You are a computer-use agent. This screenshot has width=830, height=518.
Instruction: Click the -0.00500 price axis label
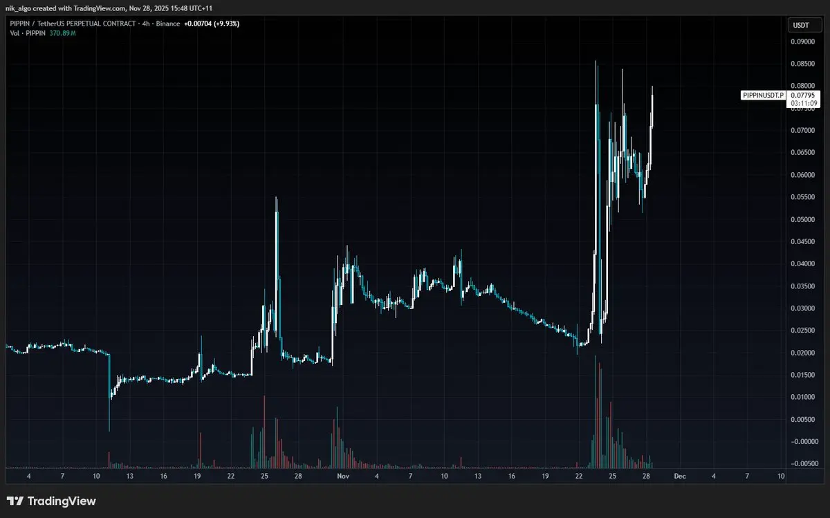803,463
